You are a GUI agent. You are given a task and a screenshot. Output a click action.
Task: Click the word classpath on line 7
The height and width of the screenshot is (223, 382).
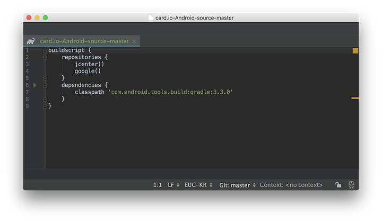90,92
